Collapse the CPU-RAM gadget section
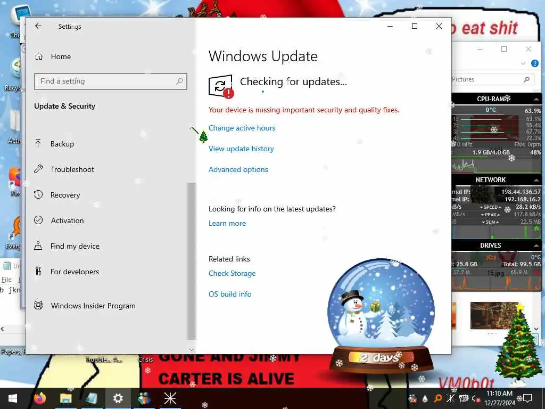This screenshot has height=409, width=545. click(536, 99)
